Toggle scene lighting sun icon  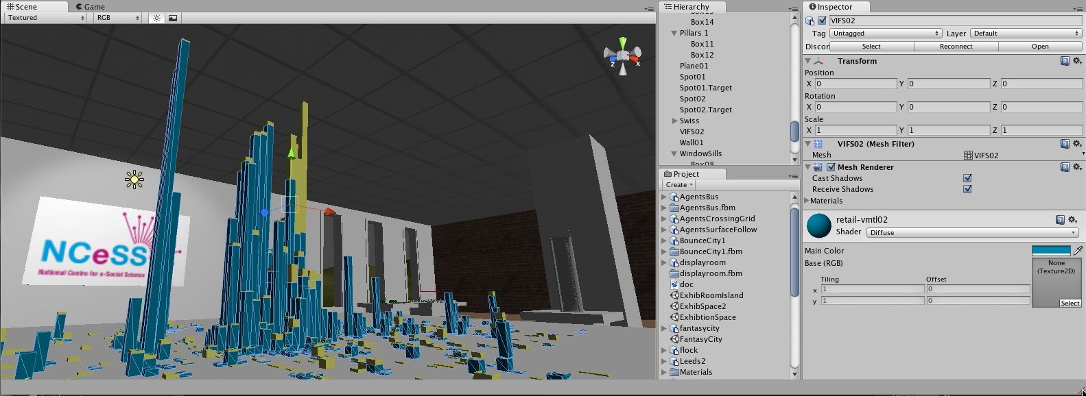pos(156,18)
